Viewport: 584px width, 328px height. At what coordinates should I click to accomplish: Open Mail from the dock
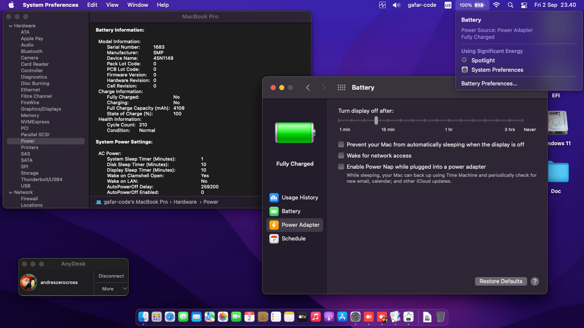tap(196, 317)
